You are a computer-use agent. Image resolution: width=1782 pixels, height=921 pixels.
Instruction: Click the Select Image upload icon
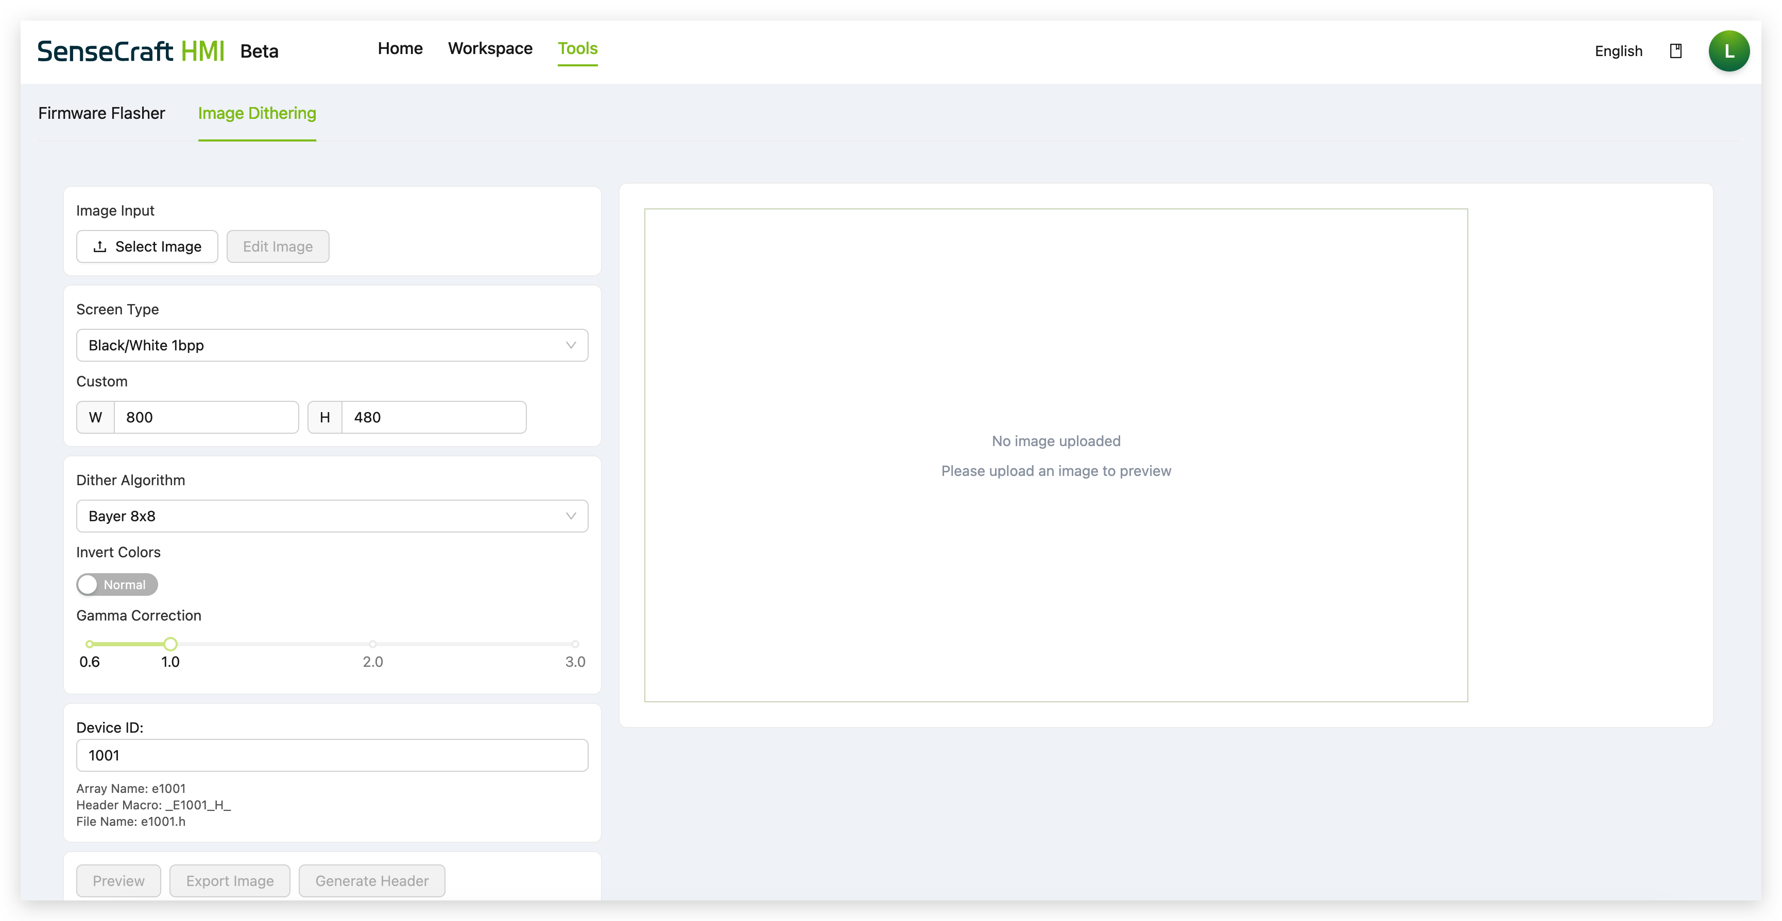(100, 246)
